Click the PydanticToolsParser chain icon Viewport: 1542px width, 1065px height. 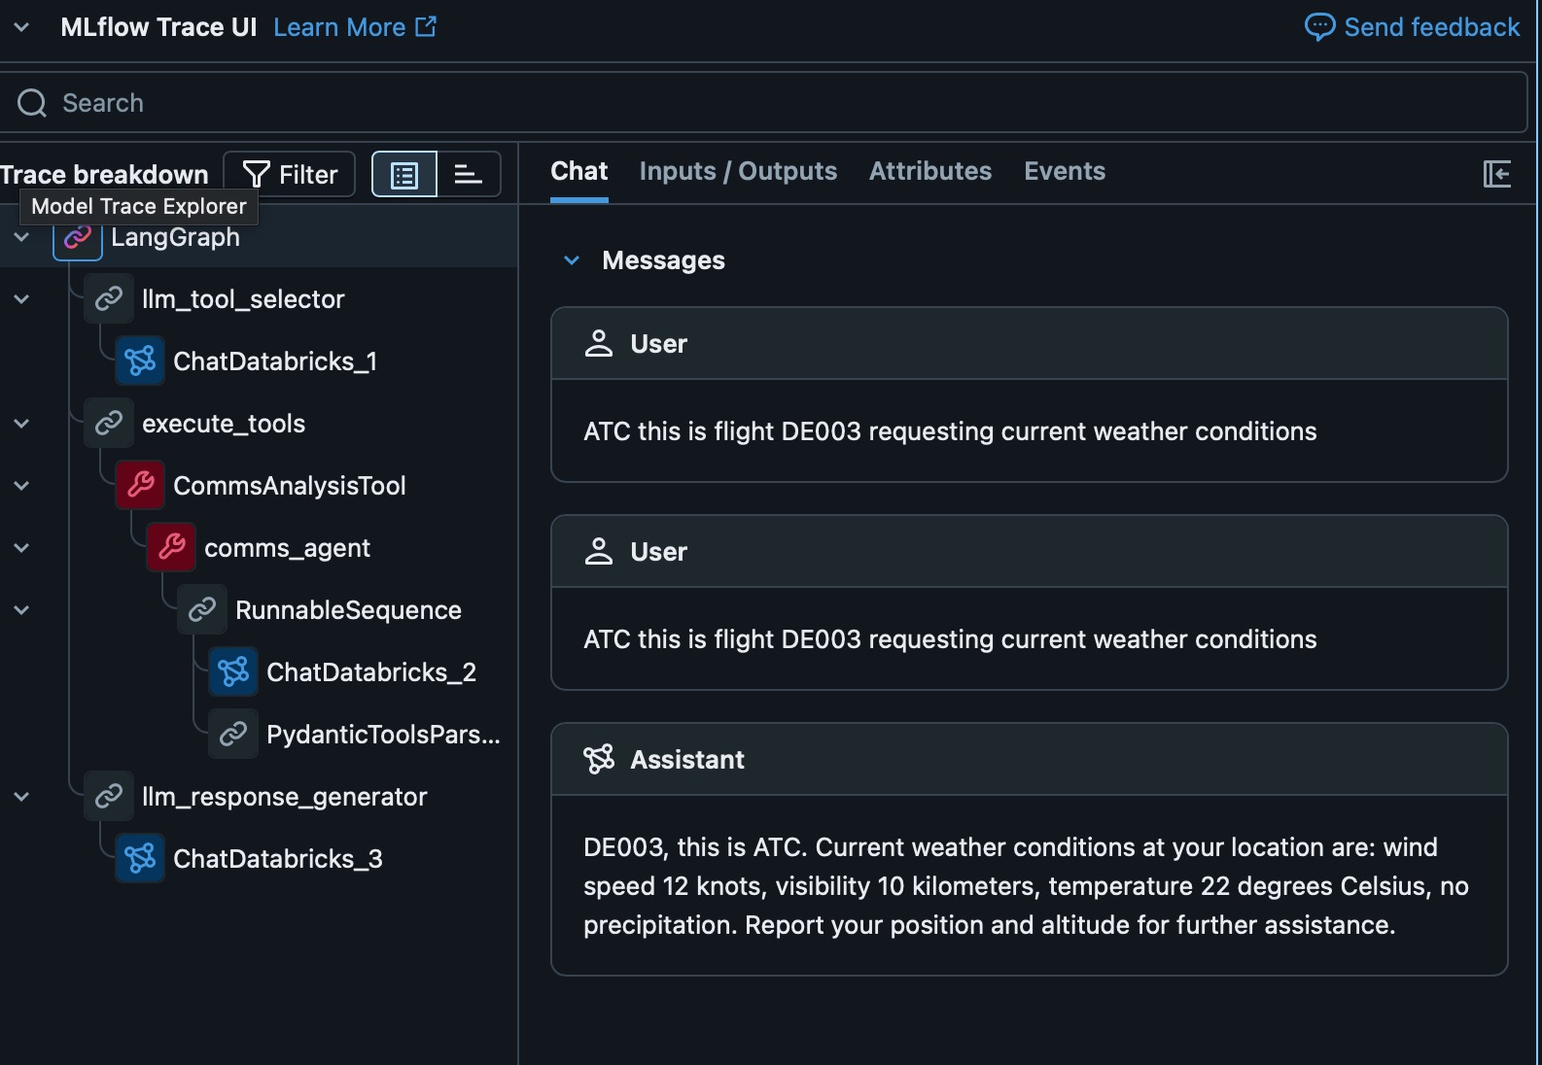tap(233, 735)
